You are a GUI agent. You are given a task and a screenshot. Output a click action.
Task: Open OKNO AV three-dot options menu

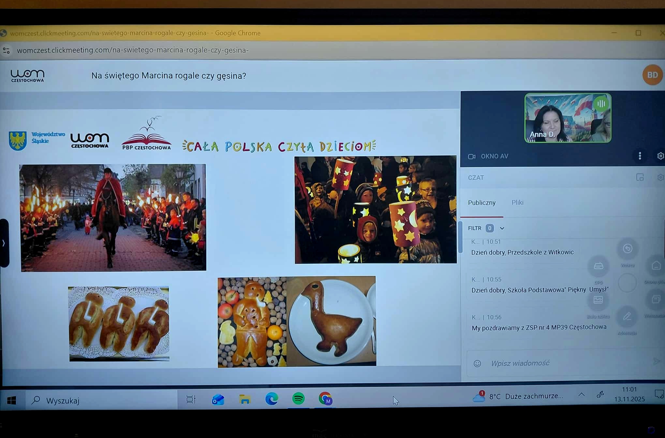coord(640,156)
